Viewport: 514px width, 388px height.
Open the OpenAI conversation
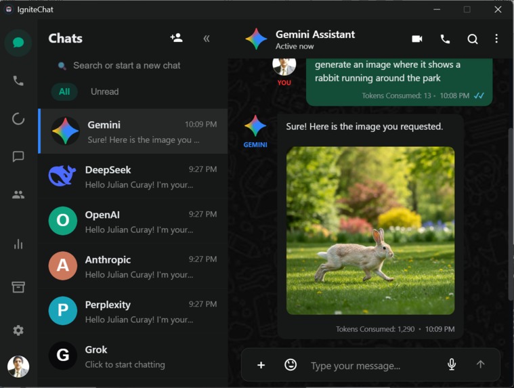tap(133, 221)
